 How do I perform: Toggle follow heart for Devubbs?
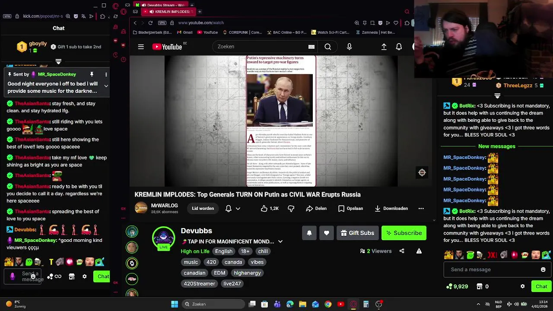click(327, 233)
